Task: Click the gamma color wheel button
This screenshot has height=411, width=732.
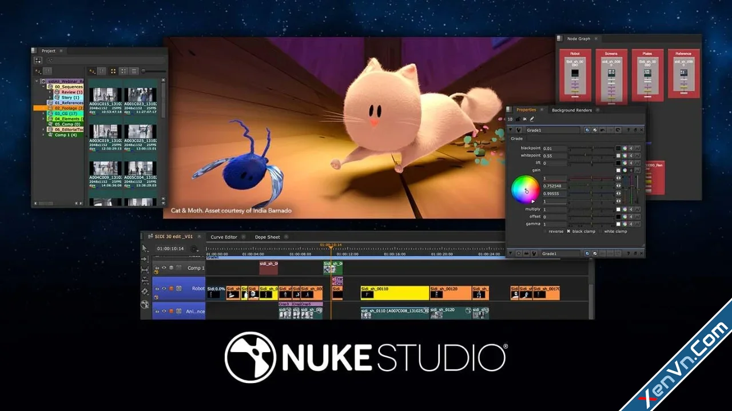Action: (624, 224)
